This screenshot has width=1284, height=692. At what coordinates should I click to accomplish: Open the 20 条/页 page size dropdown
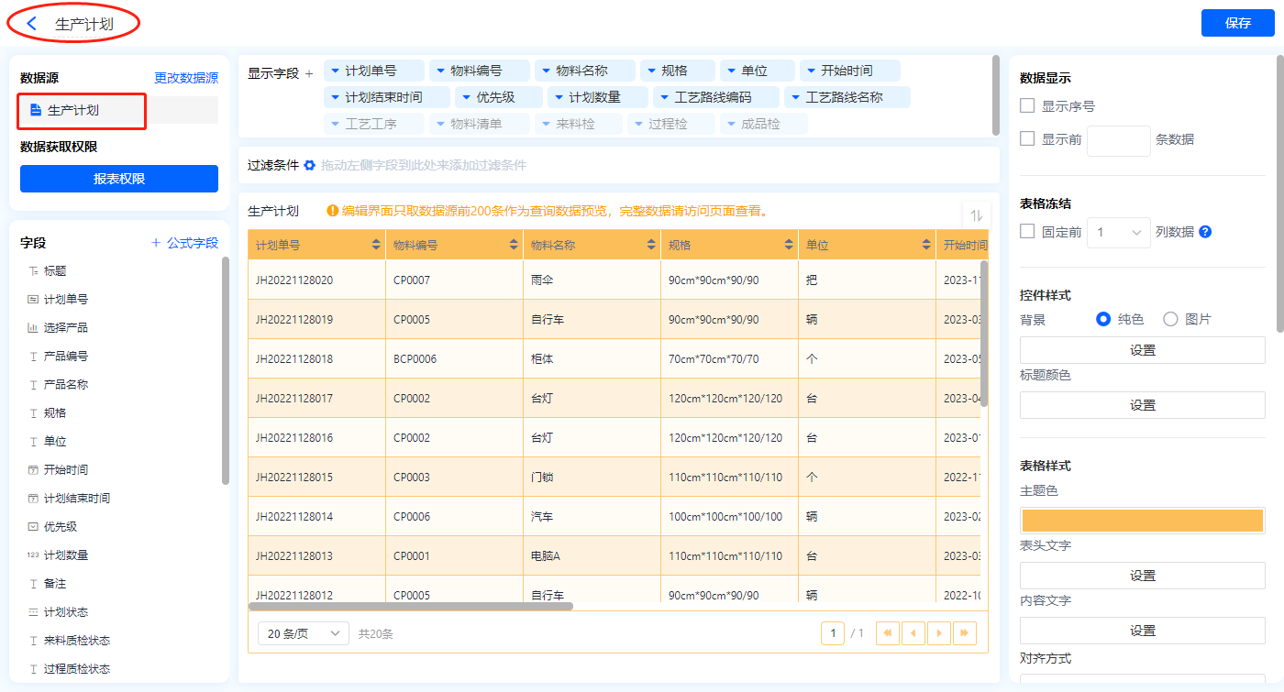[x=303, y=633]
